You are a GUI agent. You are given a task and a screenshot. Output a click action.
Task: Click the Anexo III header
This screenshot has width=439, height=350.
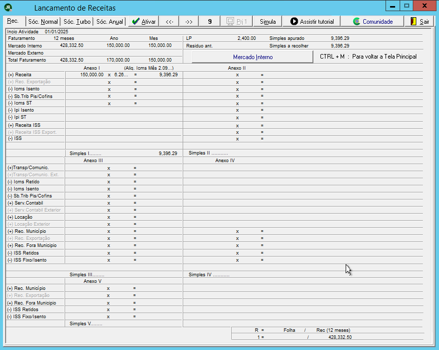93,161
